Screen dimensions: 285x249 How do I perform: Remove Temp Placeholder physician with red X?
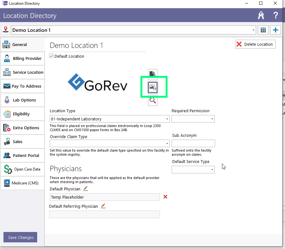(165, 197)
